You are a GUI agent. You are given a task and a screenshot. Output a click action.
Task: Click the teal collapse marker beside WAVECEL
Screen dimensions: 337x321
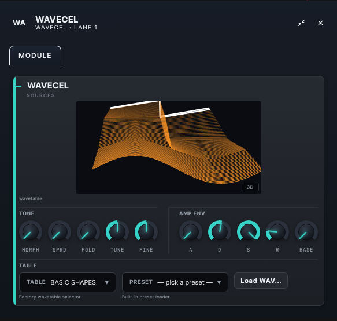click(18, 86)
